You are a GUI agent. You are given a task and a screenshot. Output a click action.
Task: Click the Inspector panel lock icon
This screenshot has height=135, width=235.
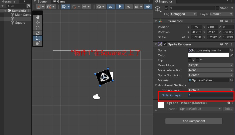click(x=227, y=1)
